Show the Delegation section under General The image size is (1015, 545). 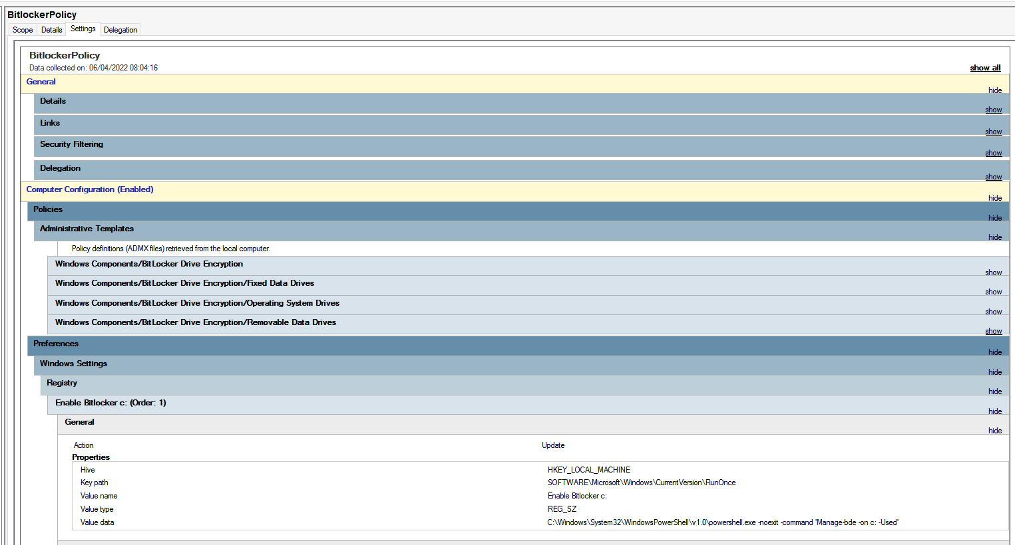pyautogui.click(x=993, y=176)
